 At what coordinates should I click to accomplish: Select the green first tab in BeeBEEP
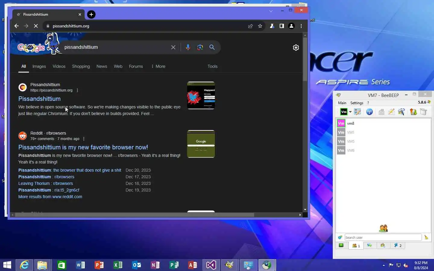pyautogui.click(x=341, y=246)
